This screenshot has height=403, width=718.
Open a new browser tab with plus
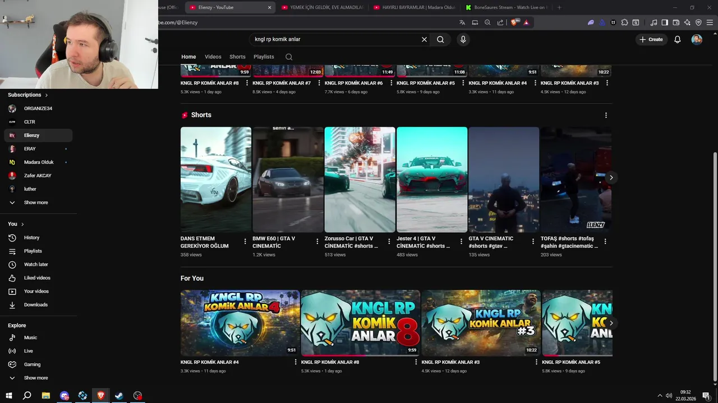coord(559,7)
